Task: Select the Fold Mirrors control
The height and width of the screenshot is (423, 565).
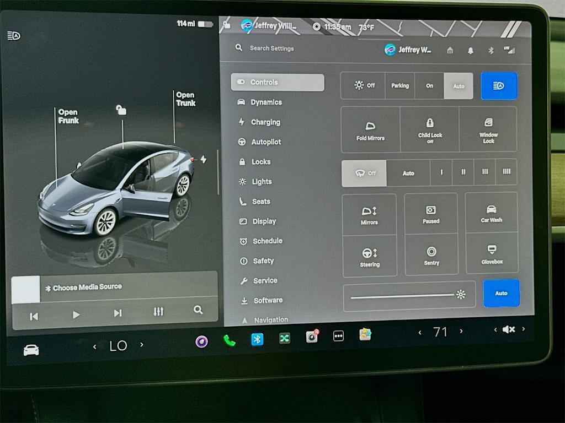Action: [x=370, y=129]
